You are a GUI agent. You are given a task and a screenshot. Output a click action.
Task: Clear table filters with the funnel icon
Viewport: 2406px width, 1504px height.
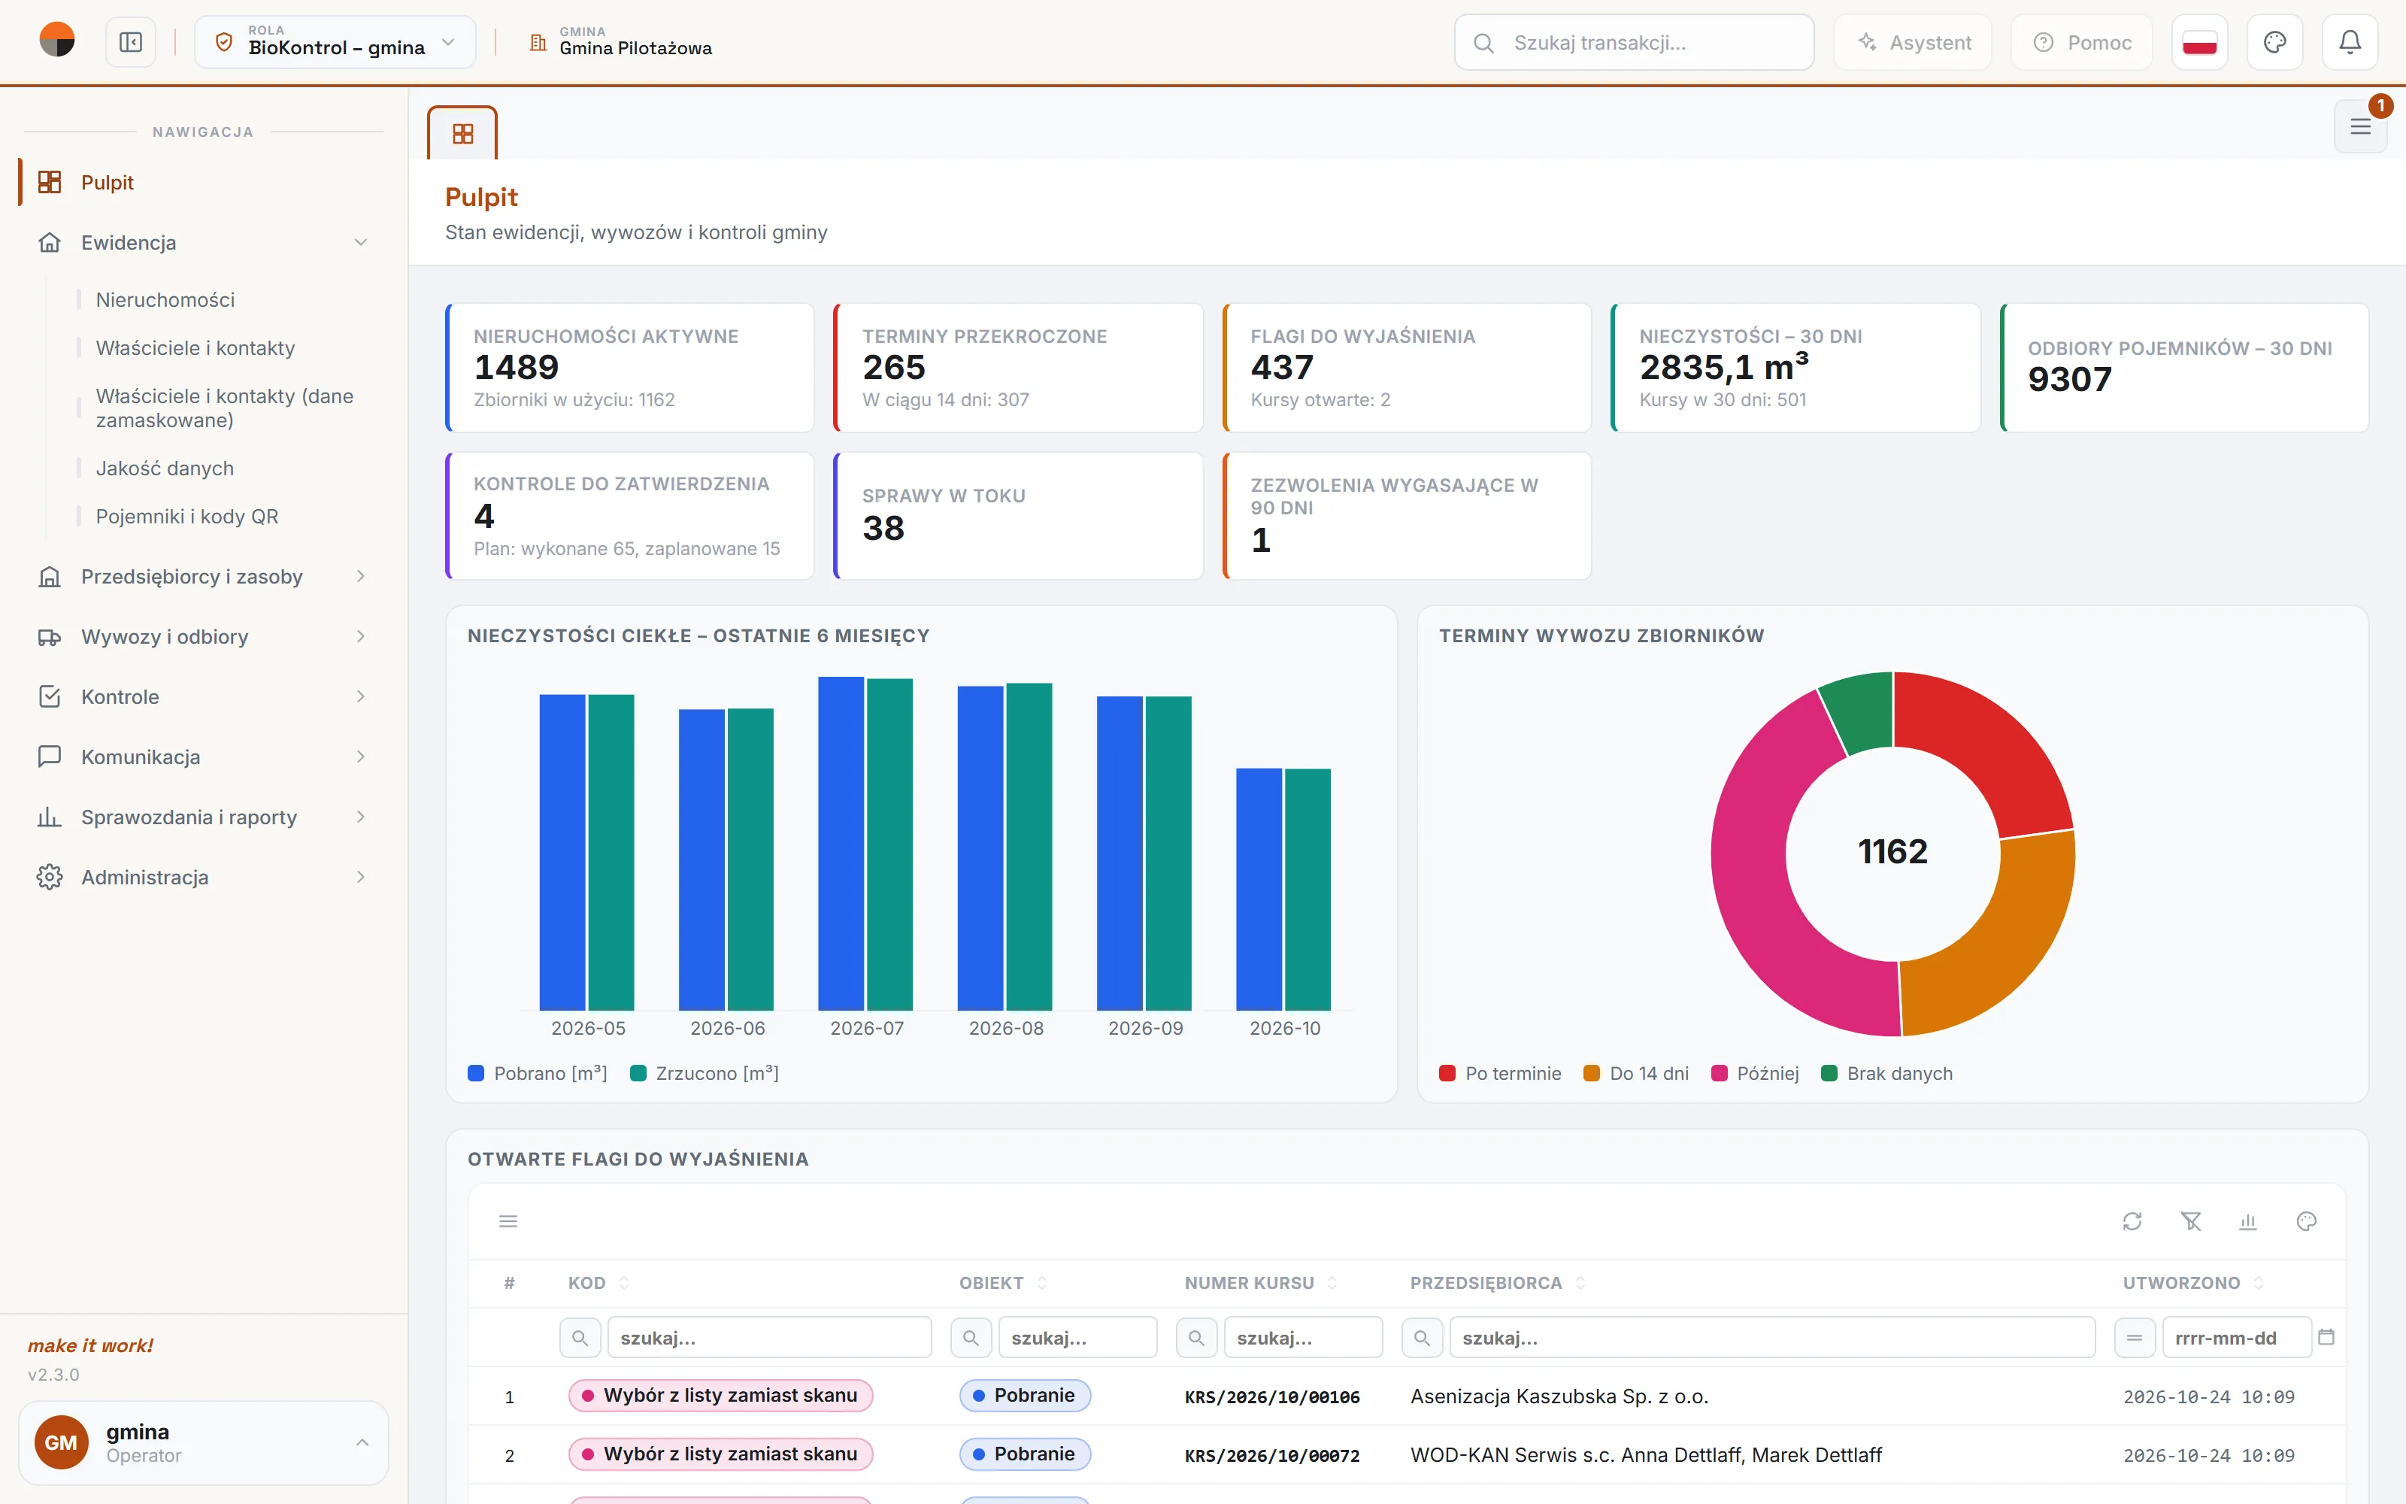(x=2190, y=1221)
